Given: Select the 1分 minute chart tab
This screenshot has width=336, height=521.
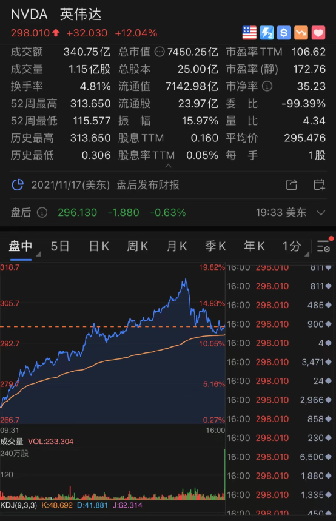Looking at the screenshot, I should (x=292, y=246).
